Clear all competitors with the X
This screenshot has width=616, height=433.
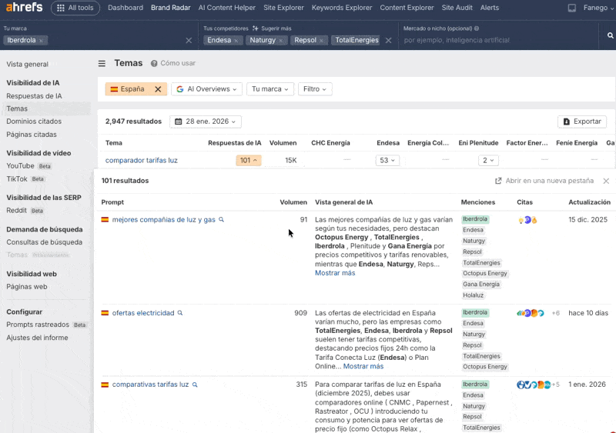pos(388,41)
